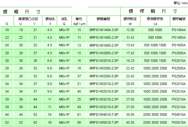Select the rigidity value 98
188x127 pixels.
coord(79,122)
